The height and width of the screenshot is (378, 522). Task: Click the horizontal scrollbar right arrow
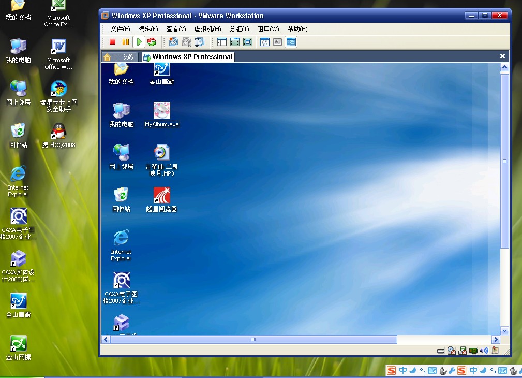tap(496, 339)
